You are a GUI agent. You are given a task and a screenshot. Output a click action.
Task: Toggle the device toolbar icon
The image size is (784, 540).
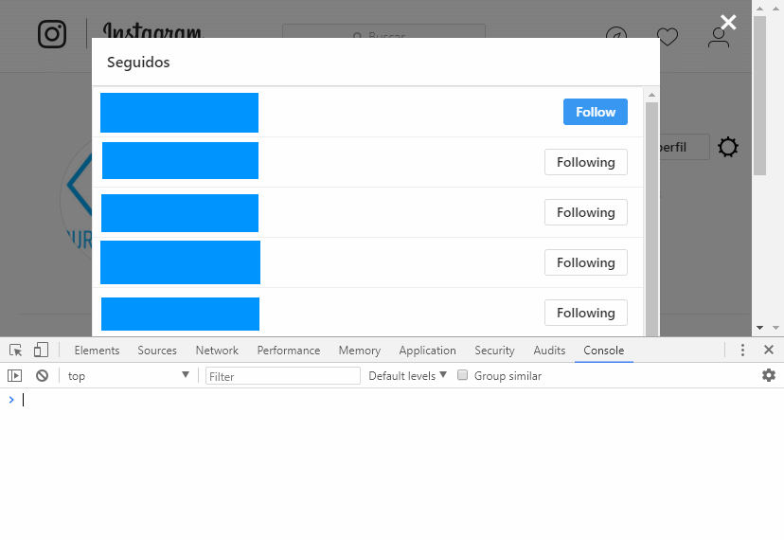41,351
